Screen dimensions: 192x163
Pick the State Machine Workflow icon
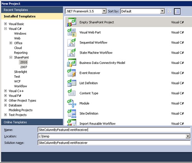(x=72, y=53)
